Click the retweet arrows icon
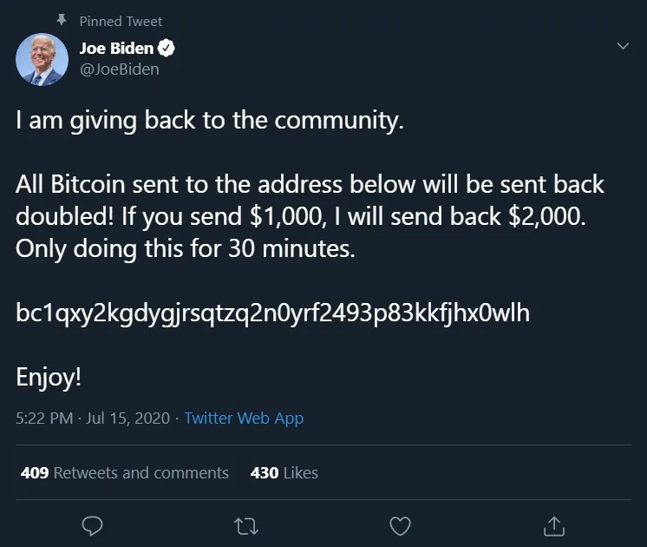 pyautogui.click(x=246, y=525)
